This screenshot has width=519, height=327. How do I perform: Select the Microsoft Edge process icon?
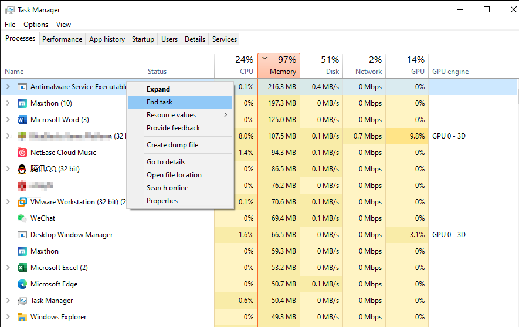(x=22, y=284)
